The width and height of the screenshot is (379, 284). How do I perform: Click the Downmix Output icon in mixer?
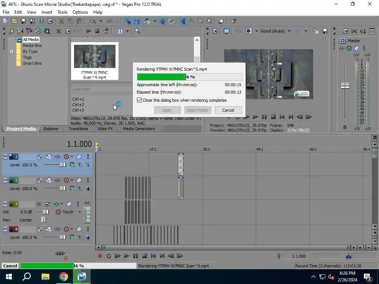click(354, 31)
